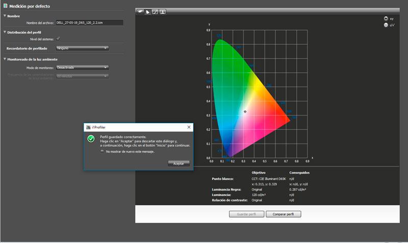Click the Comparar perfil button
408x243 pixels.
click(283, 214)
